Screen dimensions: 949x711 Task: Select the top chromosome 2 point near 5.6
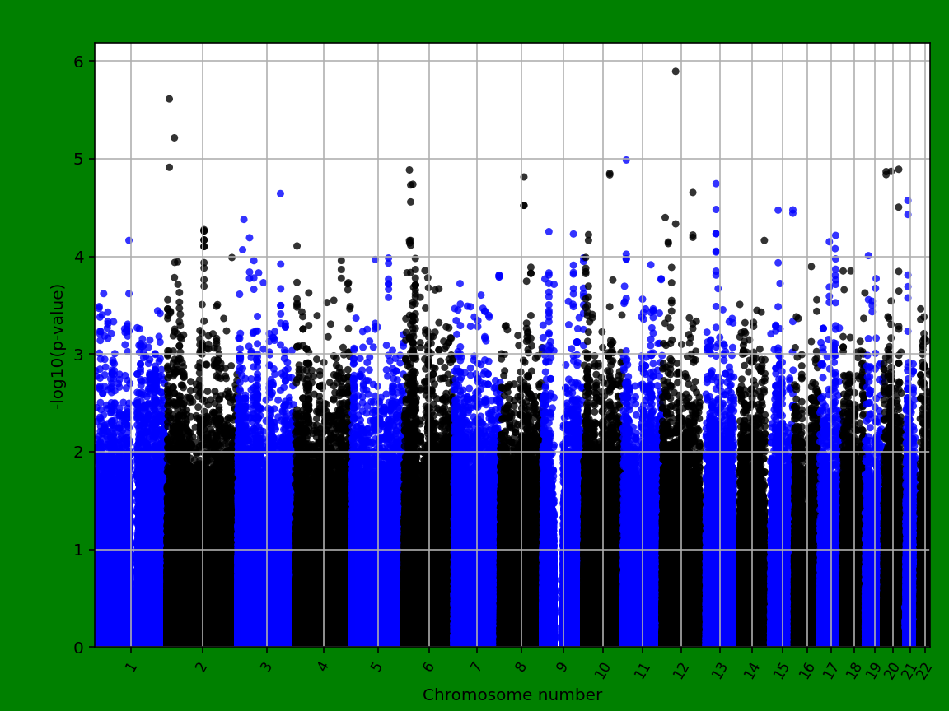169,99
